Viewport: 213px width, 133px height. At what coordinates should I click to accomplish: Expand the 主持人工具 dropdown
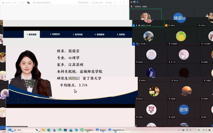(98, 2)
